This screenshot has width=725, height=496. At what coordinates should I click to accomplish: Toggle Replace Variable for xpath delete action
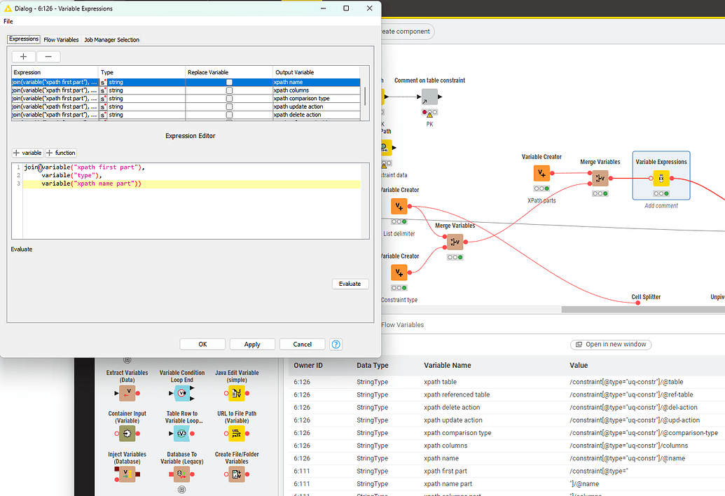(x=229, y=115)
